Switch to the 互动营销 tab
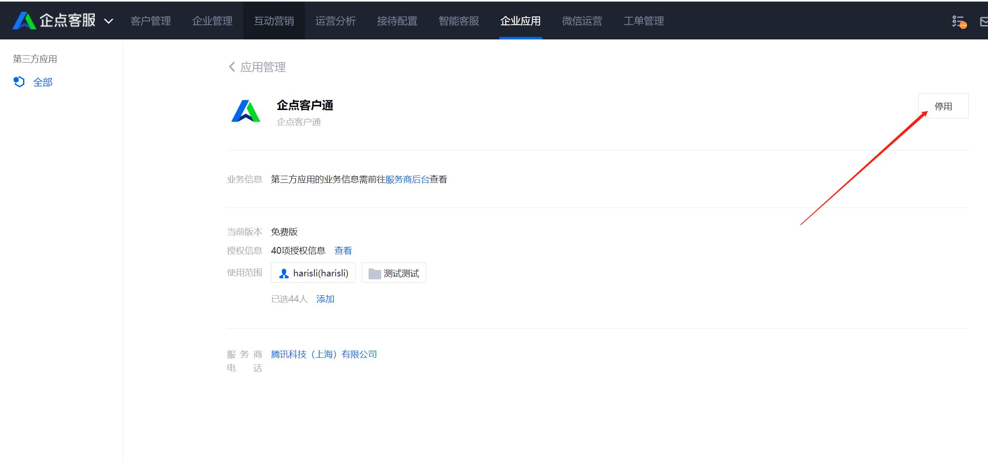 (x=274, y=21)
